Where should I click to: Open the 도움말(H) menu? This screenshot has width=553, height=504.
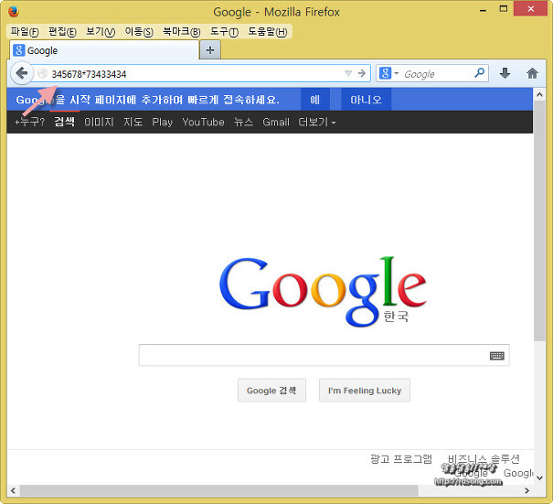[x=267, y=32]
